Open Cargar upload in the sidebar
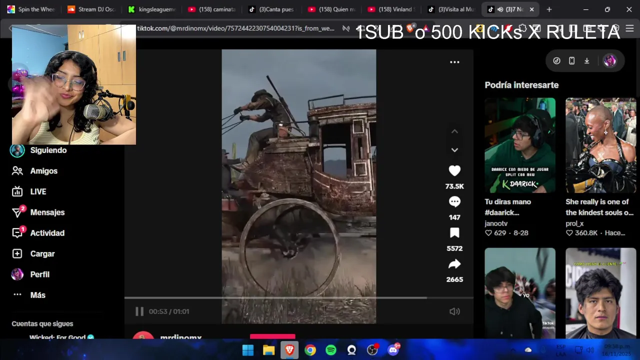Viewport: 640px width, 360px height. [x=42, y=254]
